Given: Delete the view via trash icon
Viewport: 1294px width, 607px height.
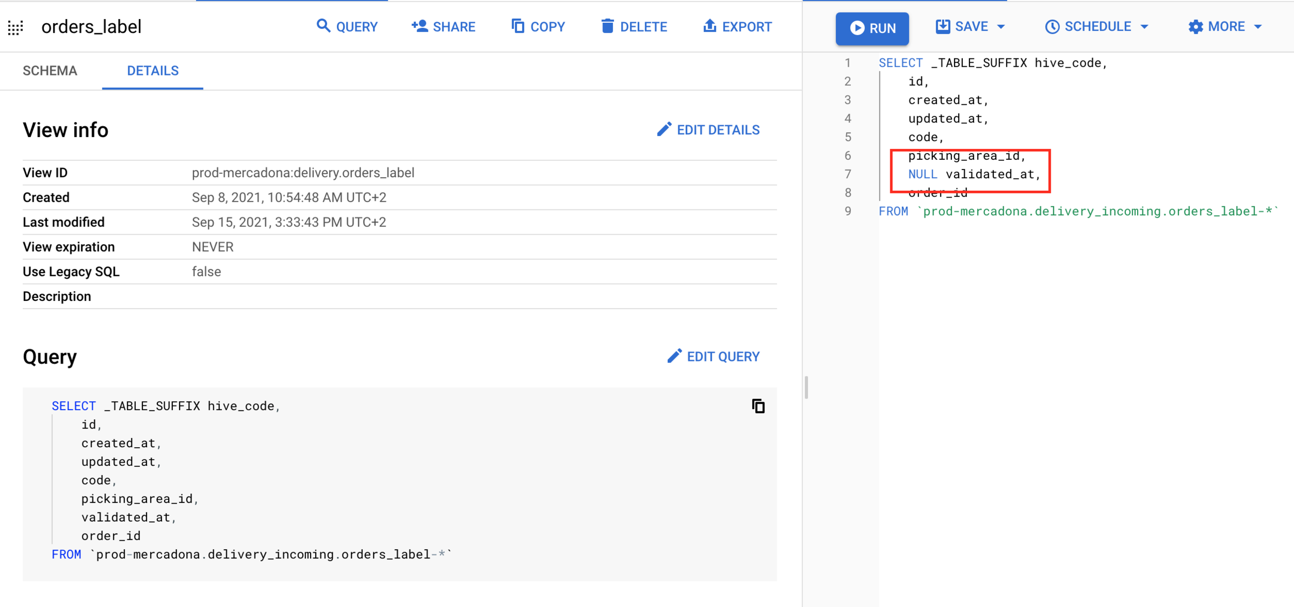Looking at the screenshot, I should (608, 26).
